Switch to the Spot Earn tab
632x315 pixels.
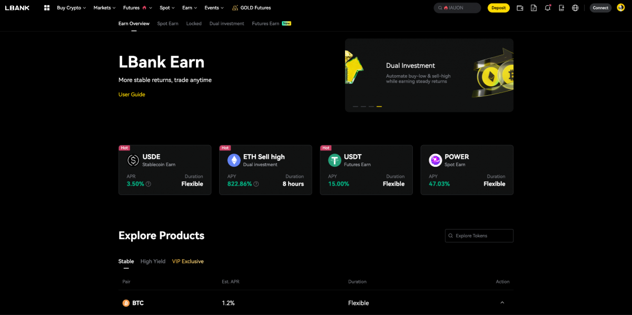click(167, 23)
